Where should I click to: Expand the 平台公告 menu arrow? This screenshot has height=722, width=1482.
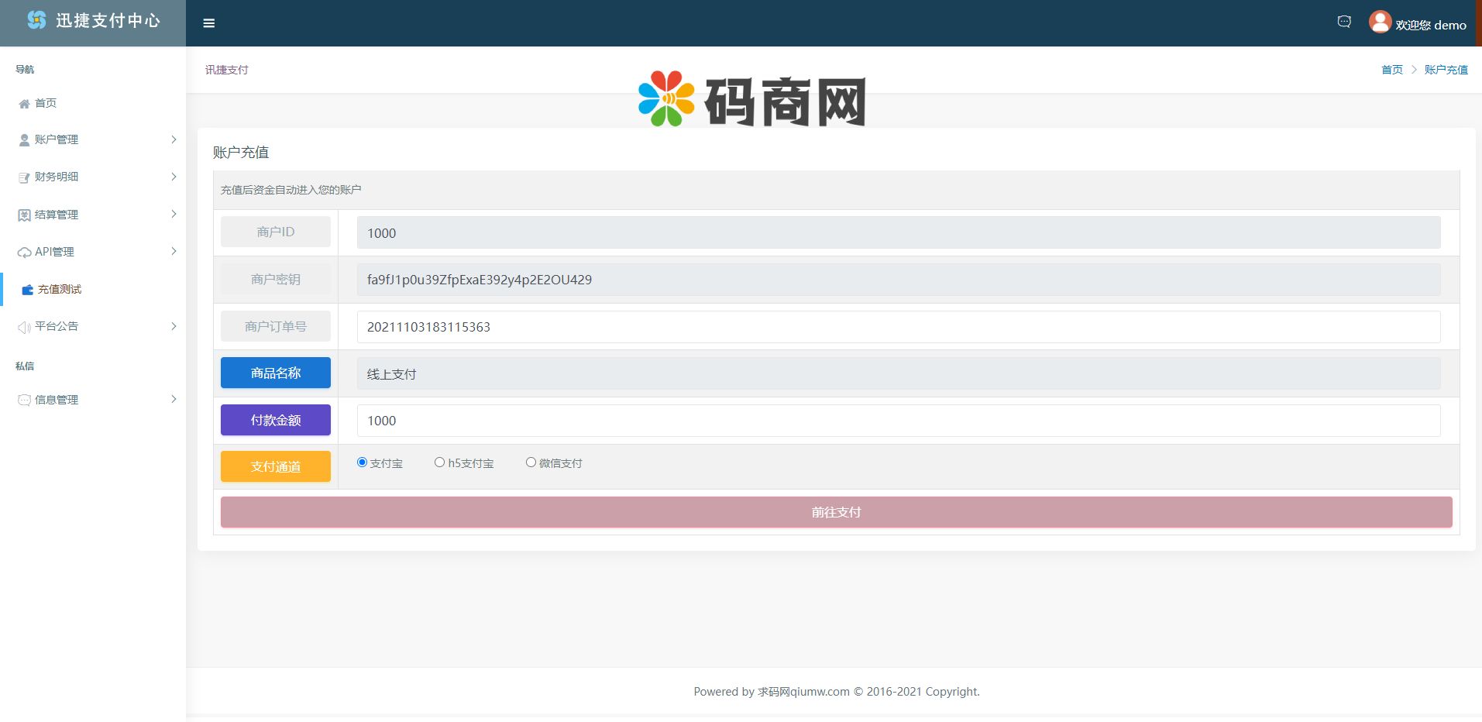click(x=174, y=326)
